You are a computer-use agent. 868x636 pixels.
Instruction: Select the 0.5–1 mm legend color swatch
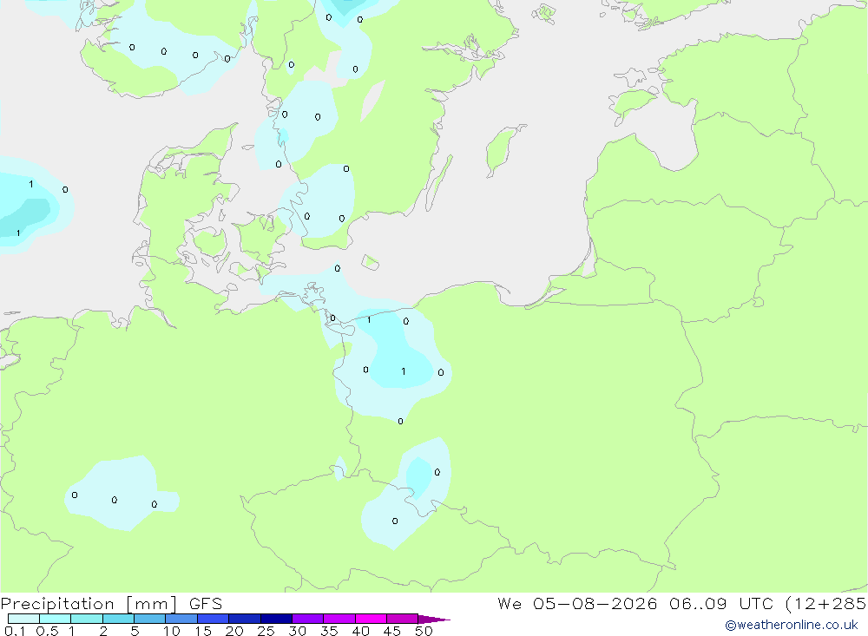55,619
